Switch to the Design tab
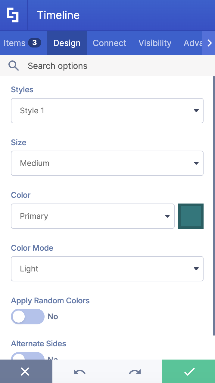 (x=67, y=43)
